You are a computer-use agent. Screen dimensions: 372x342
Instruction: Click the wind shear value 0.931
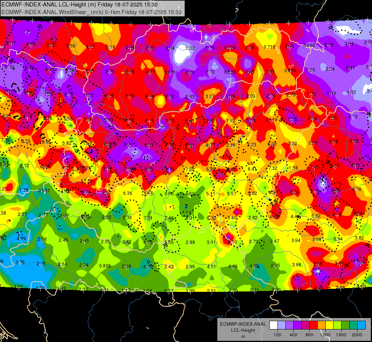coord(44,191)
